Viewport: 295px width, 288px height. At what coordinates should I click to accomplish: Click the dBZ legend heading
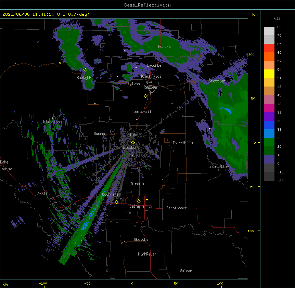(x=277, y=18)
